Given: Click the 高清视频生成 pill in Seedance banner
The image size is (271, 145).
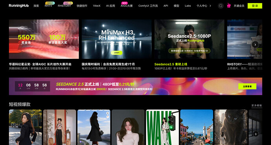Looking at the screenshot, I should tap(189, 51).
